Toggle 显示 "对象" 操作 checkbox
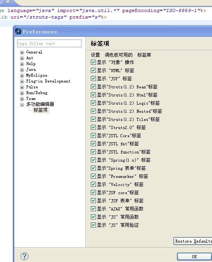This screenshot has width=212, height=262. tap(93, 62)
